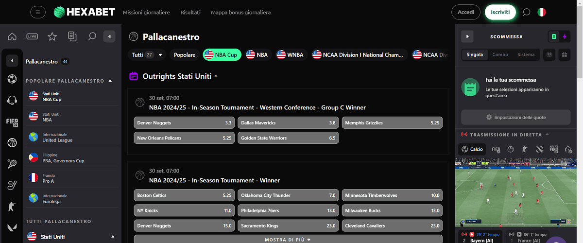Screen dimensions: 583x243
Task: Open the search magnifier icon in sidebar
Action: pyautogui.click(x=92, y=36)
